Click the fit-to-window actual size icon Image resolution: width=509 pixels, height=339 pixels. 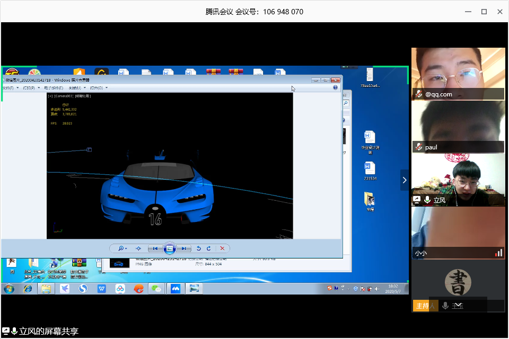[x=138, y=248]
